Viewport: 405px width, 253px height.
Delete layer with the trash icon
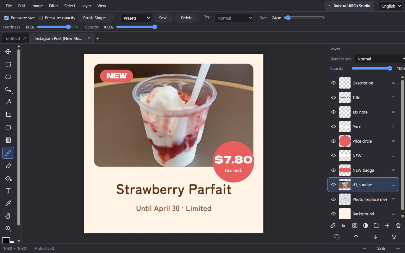coord(398,225)
